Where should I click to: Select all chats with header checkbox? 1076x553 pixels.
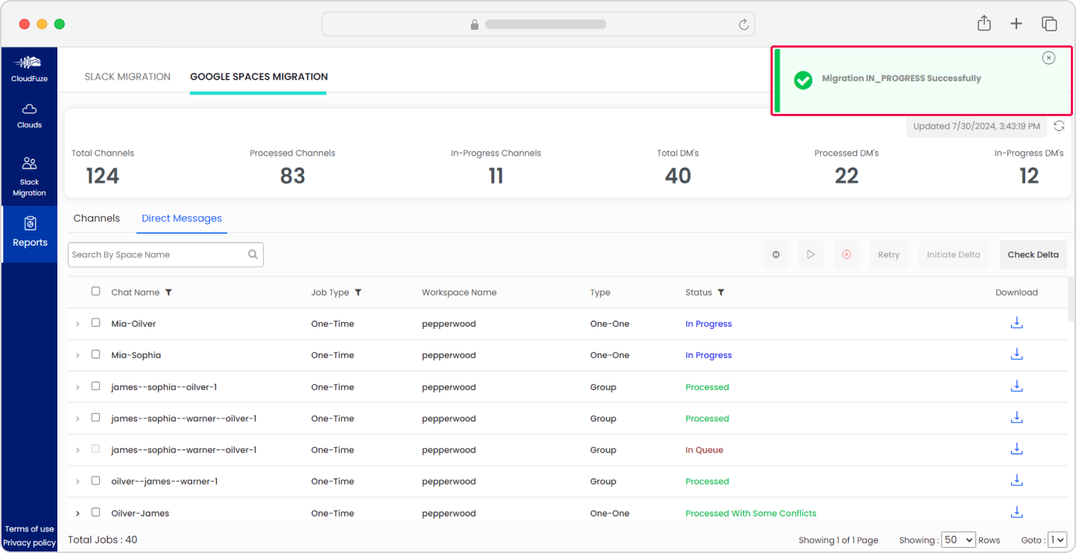pos(95,291)
